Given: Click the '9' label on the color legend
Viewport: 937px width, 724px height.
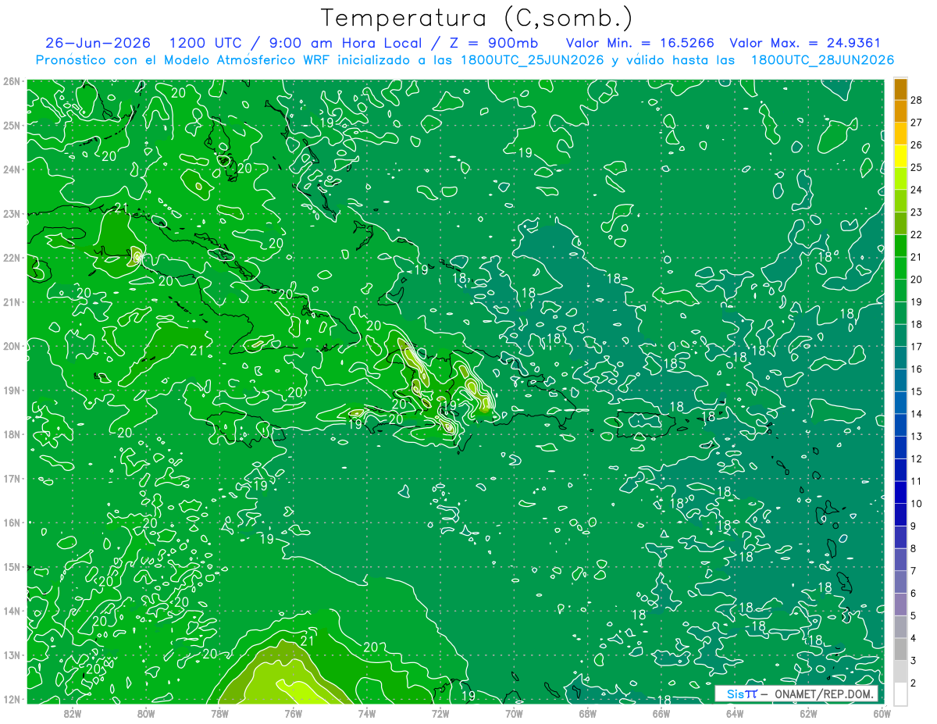Looking at the screenshot, I should coord(914,526).
